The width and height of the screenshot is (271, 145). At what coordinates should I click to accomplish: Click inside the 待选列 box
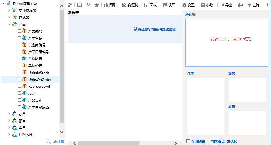pyautogui.click(x=227, y=43)
